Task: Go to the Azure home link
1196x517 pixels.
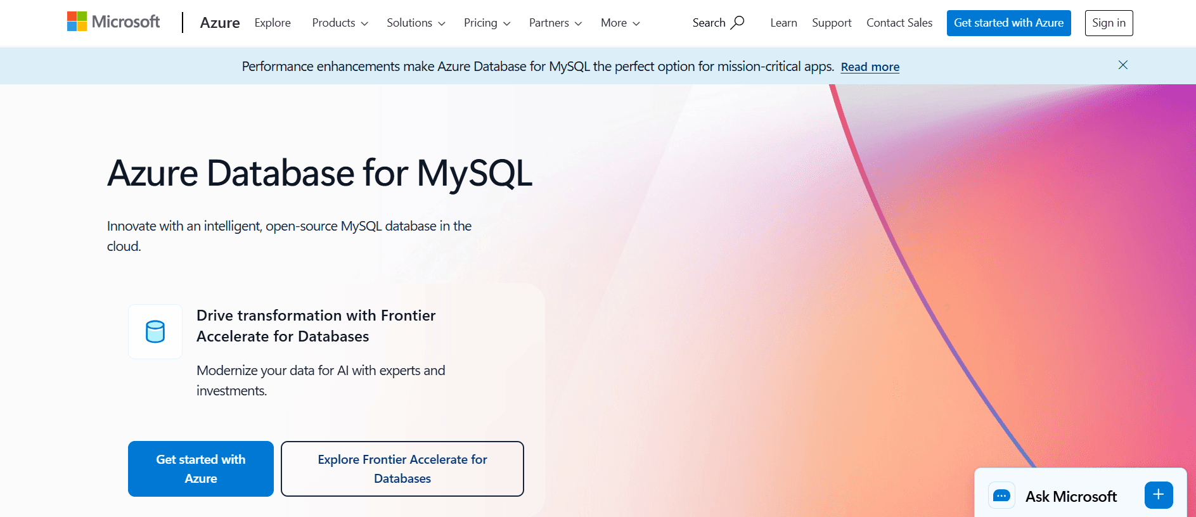Action: [x=220, y=23]
